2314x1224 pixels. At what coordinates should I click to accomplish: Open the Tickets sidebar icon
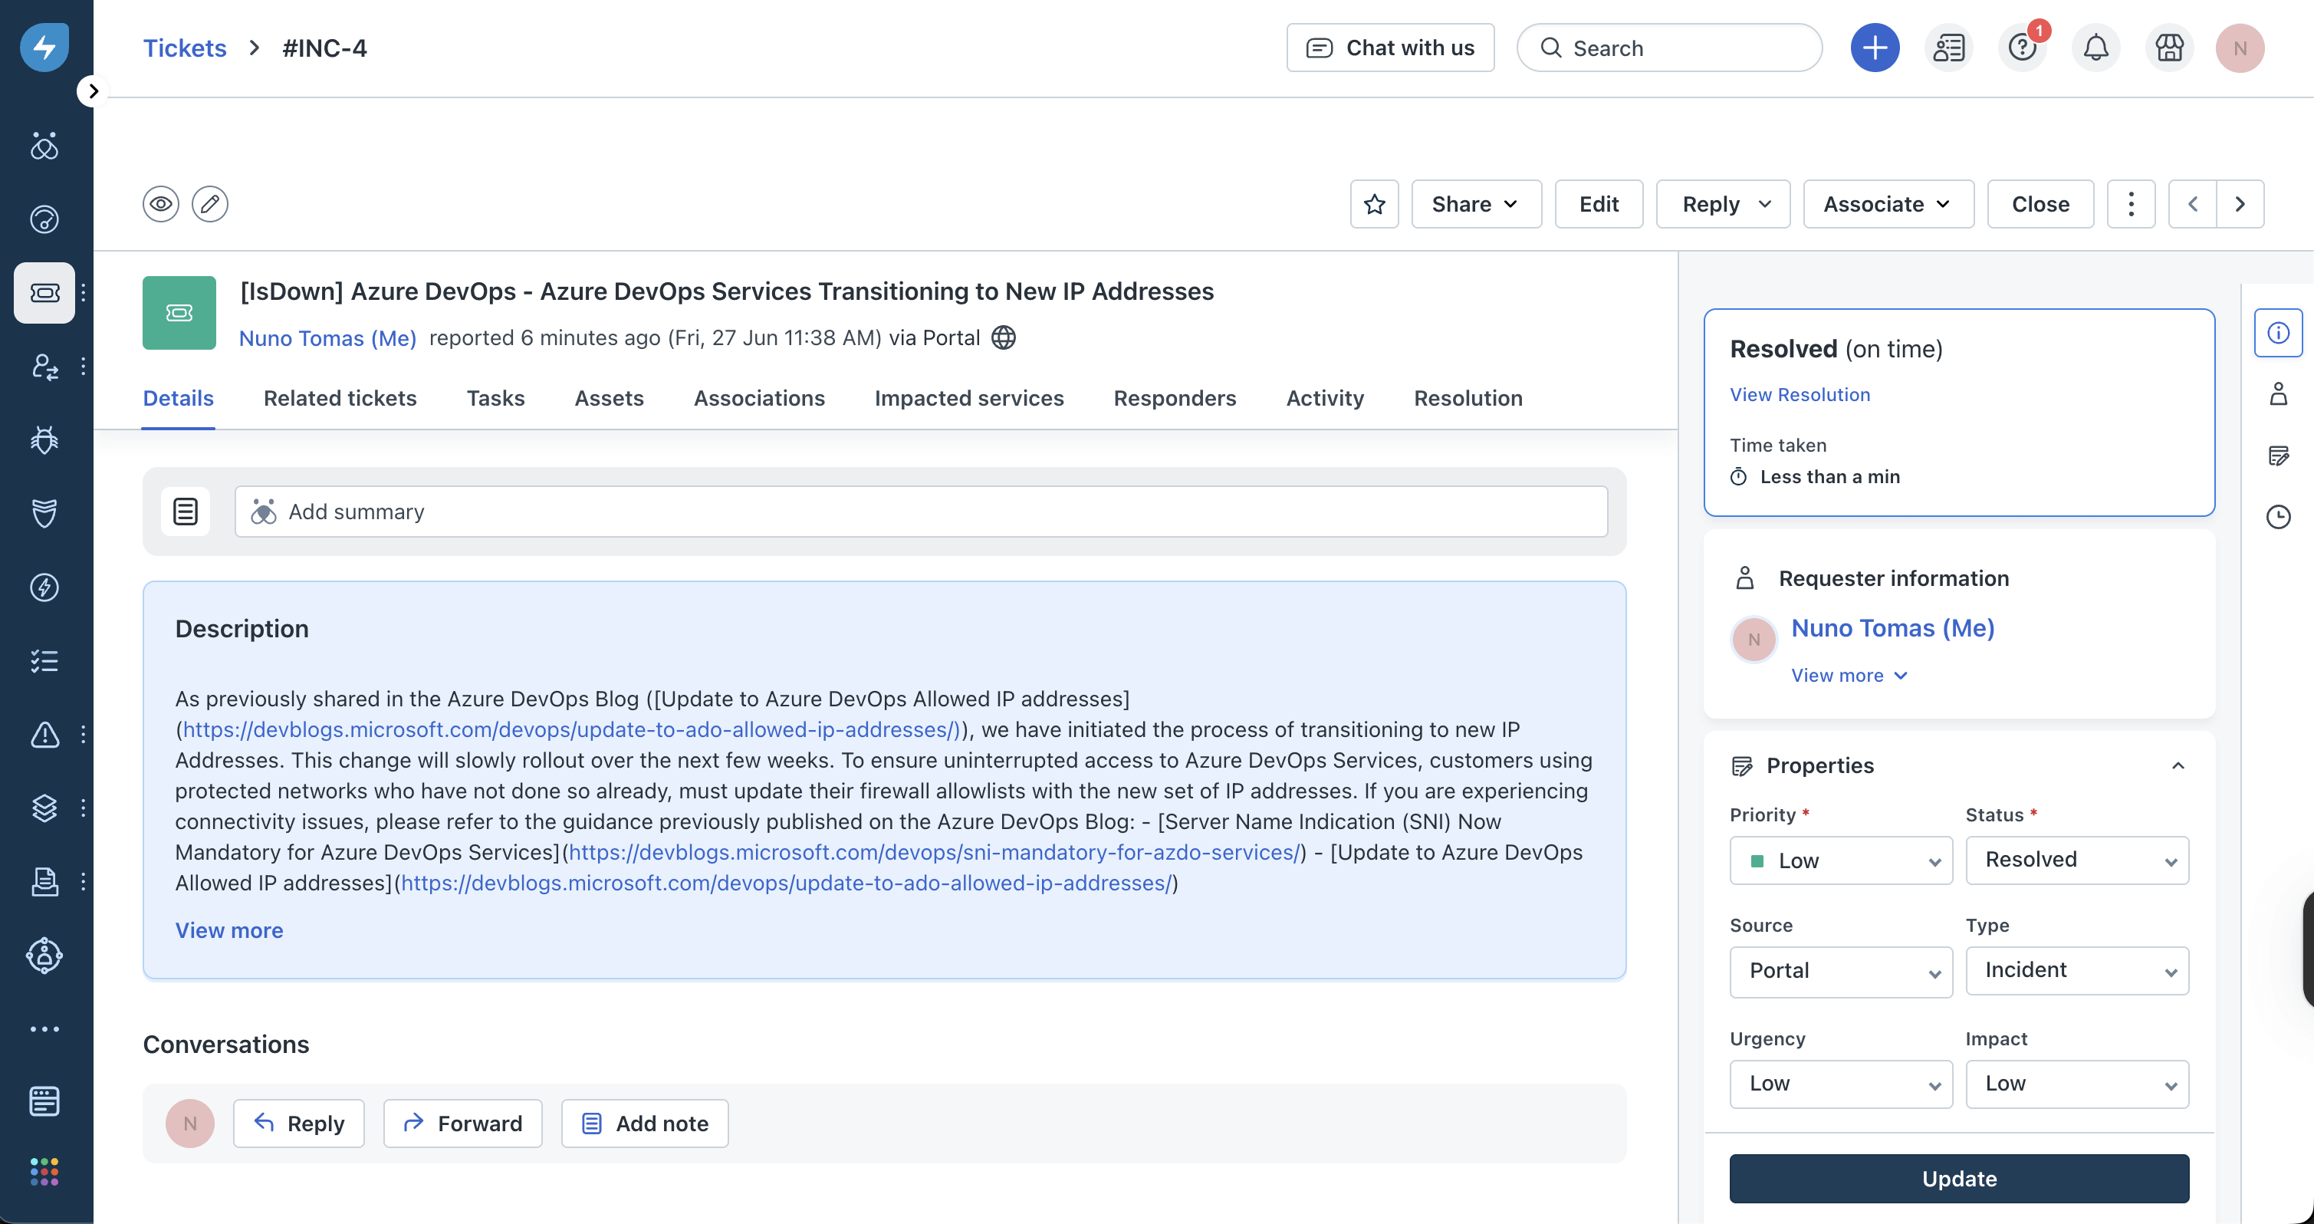[x=44, y=292]
